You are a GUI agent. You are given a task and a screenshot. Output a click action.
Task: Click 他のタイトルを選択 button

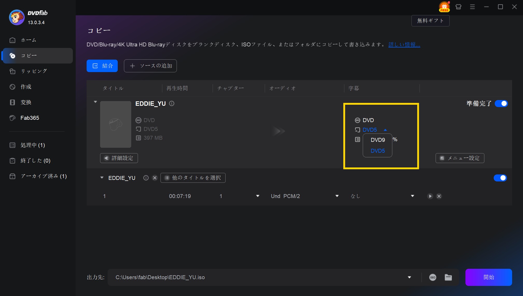coord(193,178)
